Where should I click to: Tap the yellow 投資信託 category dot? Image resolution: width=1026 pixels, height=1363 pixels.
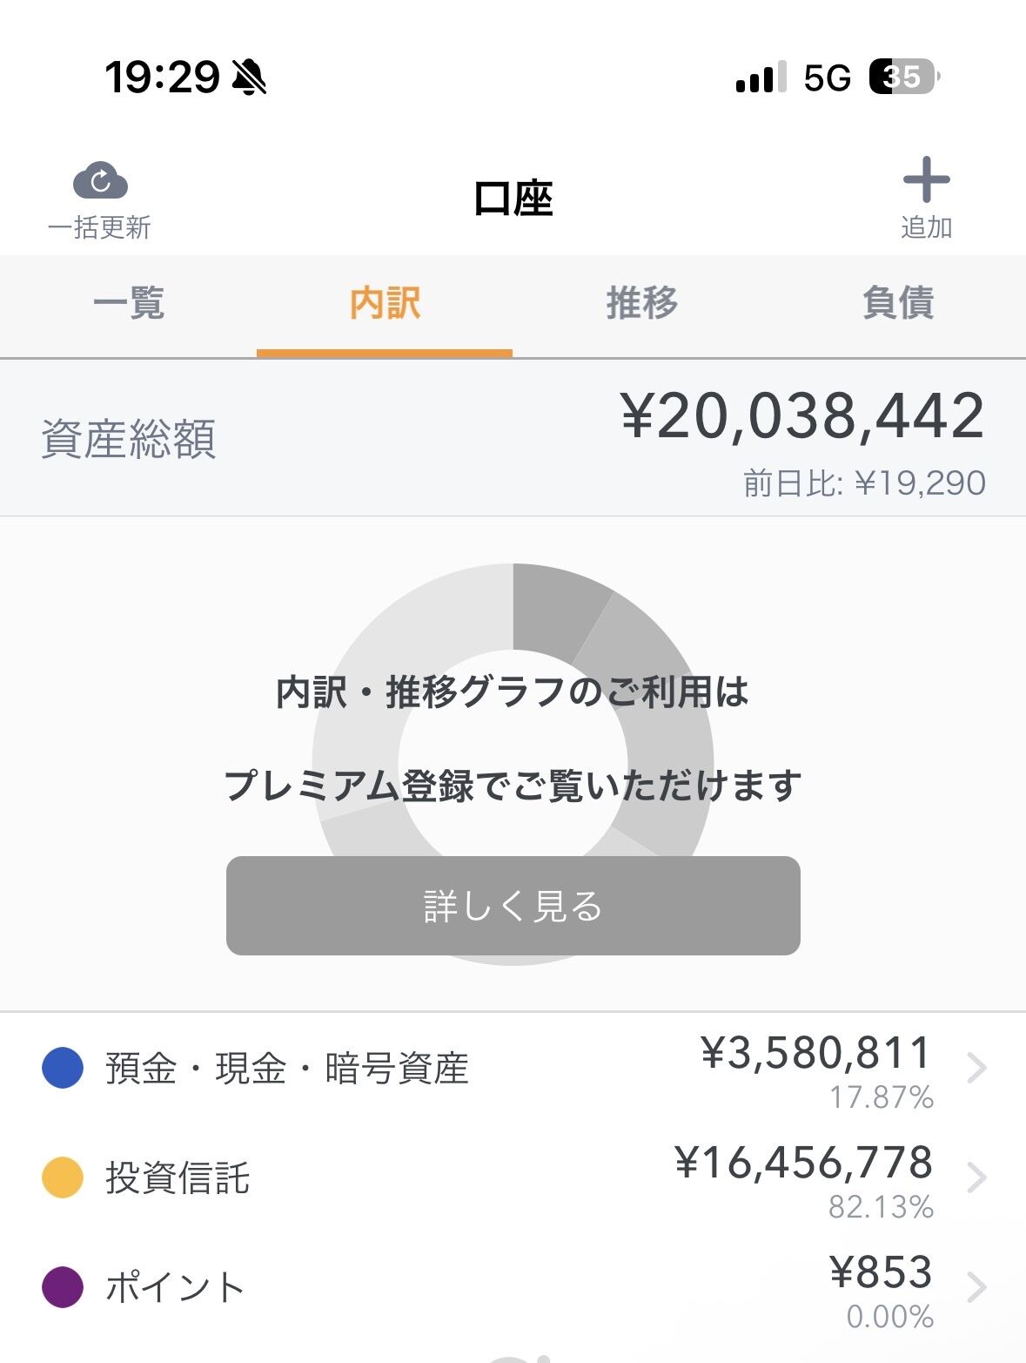(x=63, y=1177)
